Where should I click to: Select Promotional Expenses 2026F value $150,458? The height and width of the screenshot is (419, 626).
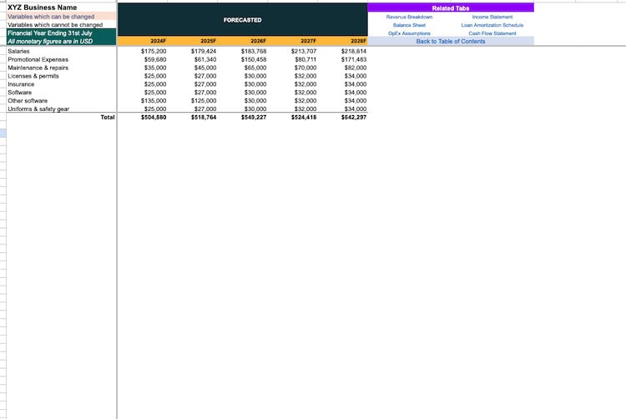click(254, 59)
